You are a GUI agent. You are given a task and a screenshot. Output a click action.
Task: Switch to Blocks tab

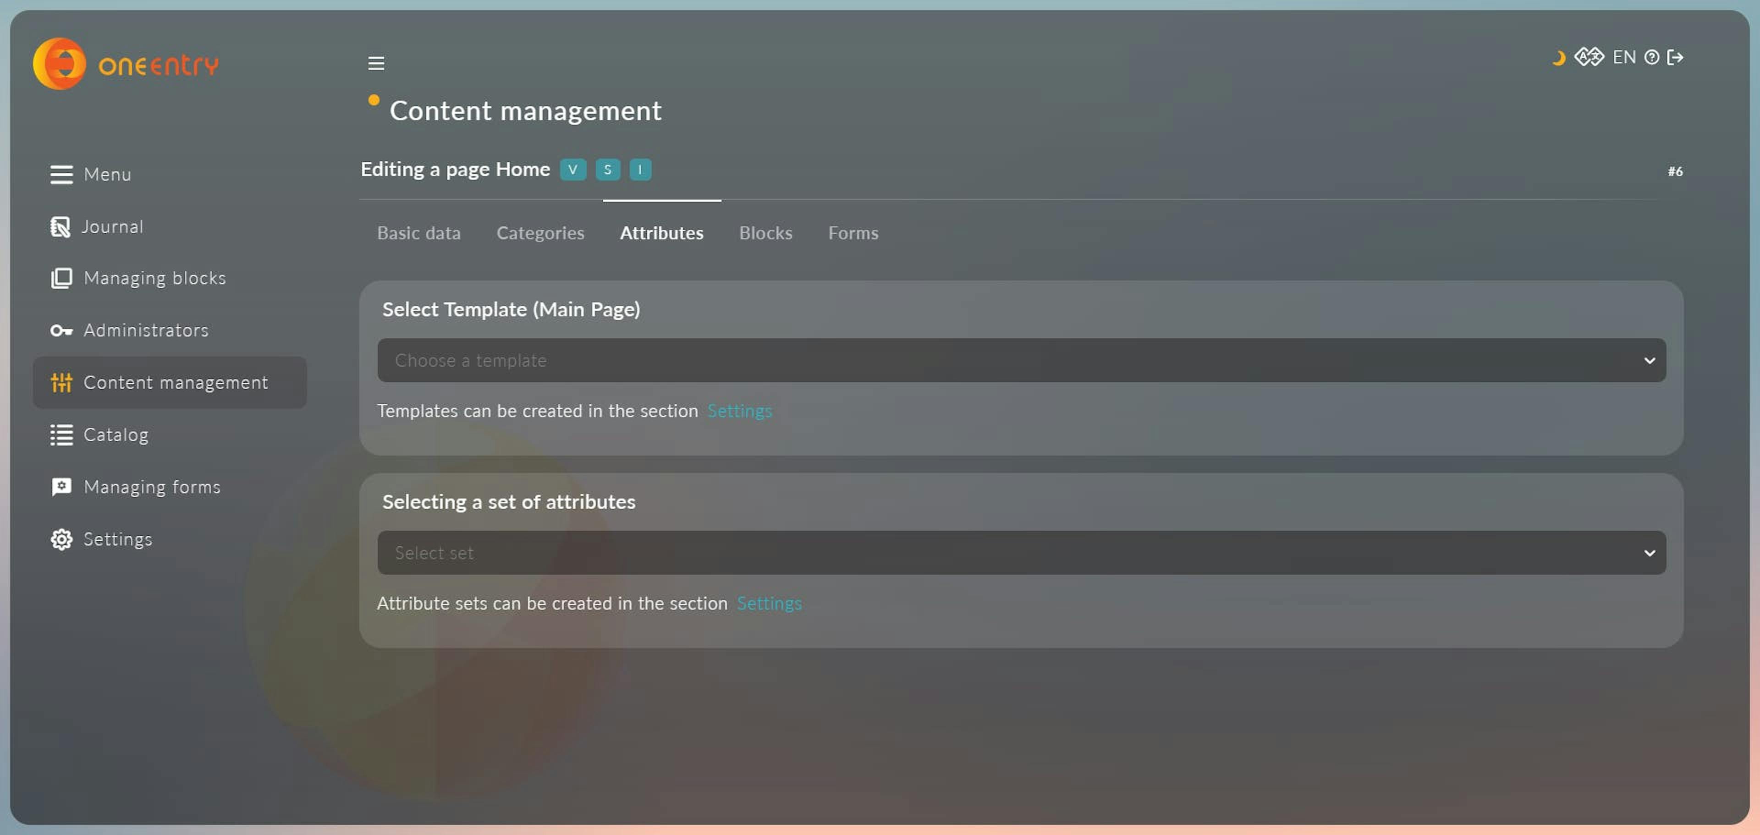765,232
